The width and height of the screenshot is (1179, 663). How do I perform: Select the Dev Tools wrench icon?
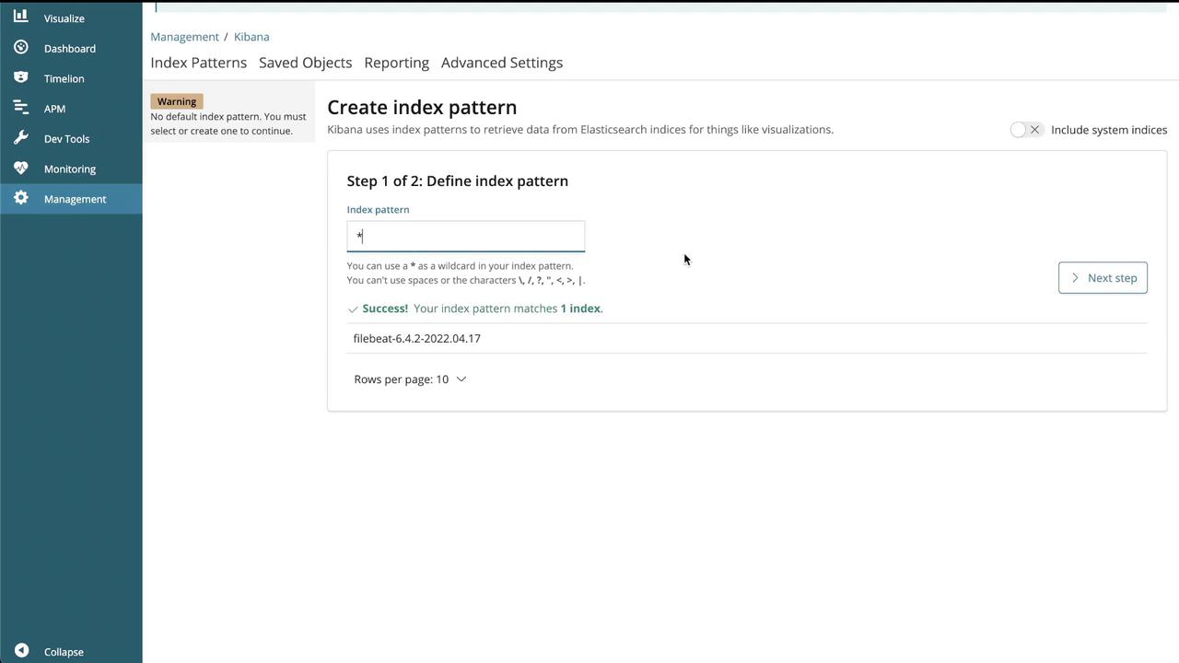(20, 138)
